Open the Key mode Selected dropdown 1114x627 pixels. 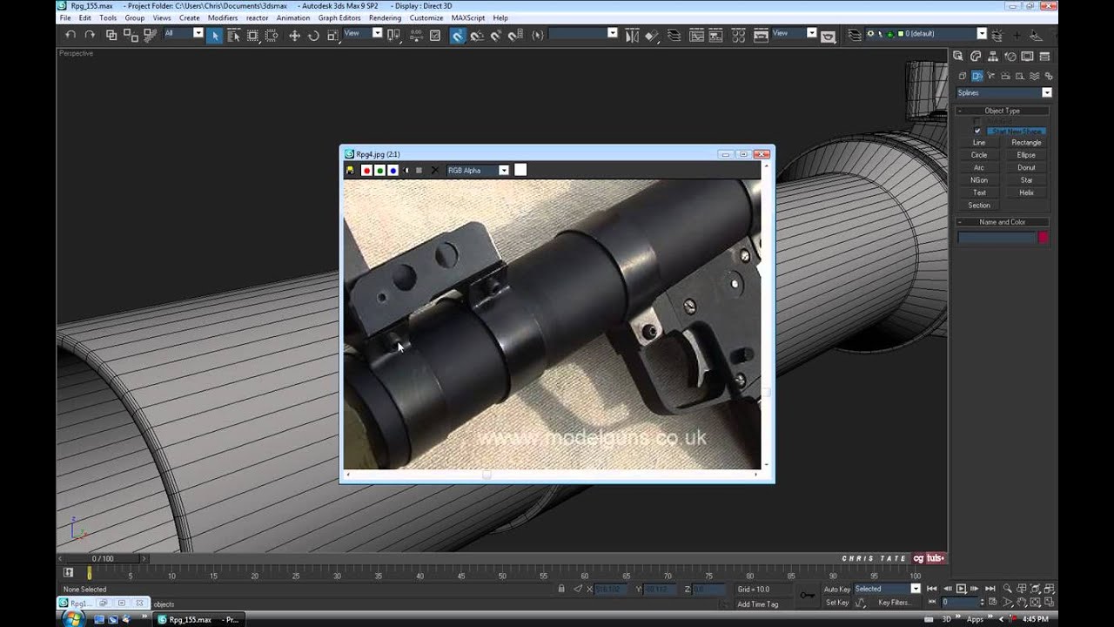[887, 589]
